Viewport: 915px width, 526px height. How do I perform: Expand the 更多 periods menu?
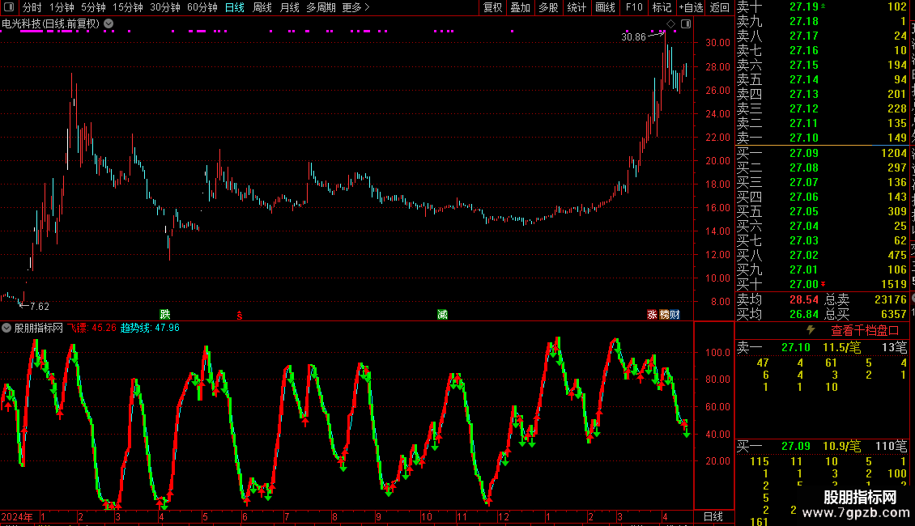(355, 7)
